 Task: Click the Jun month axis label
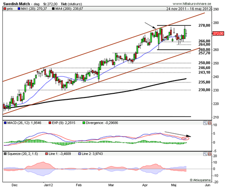click(208, 185)
